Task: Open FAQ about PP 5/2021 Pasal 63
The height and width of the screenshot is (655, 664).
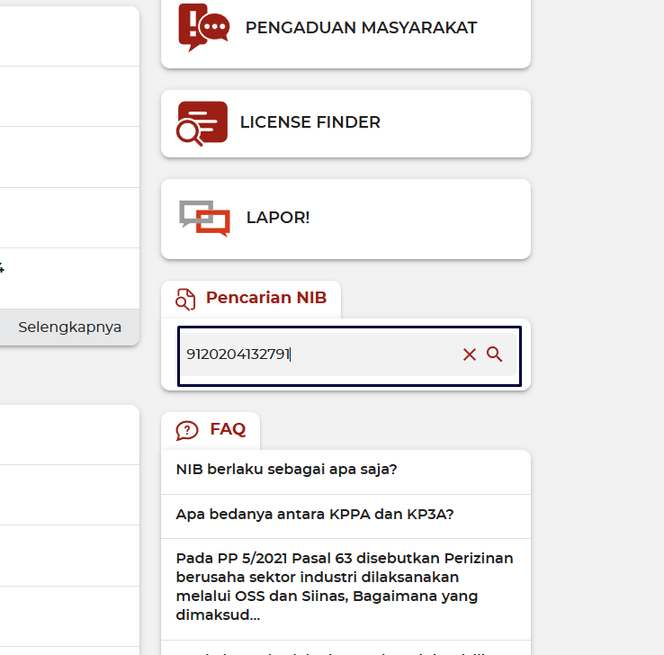Action: (345, 588)
